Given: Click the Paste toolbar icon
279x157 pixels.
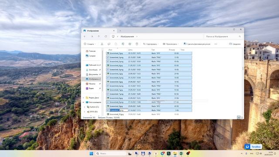Looking at the screenshot, I should click(116, 44).
